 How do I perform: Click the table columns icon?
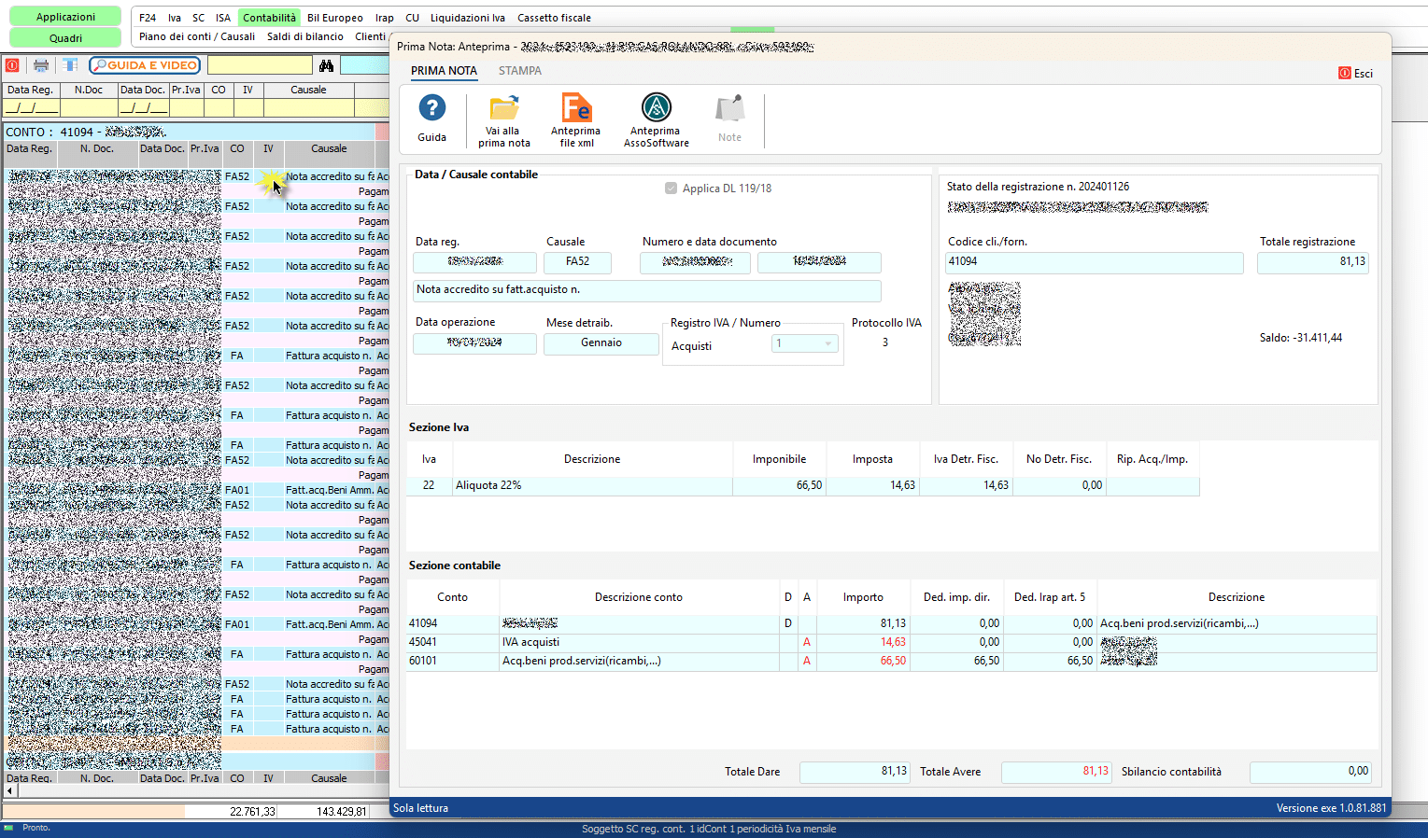(70, 65)
